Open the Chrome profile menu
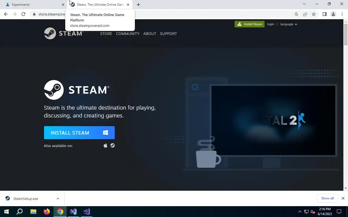This screenshot has width=348, height=217. point(333,14)
